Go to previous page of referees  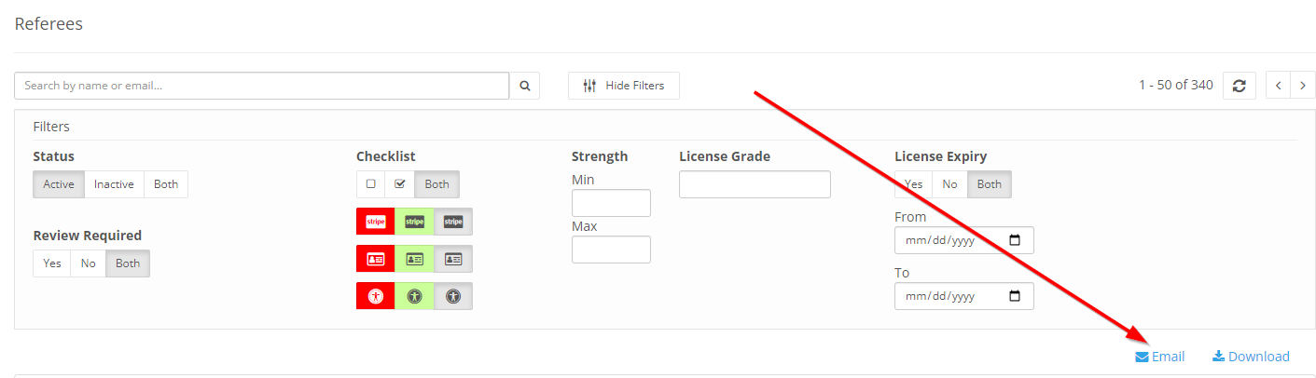coord(1278,86)
